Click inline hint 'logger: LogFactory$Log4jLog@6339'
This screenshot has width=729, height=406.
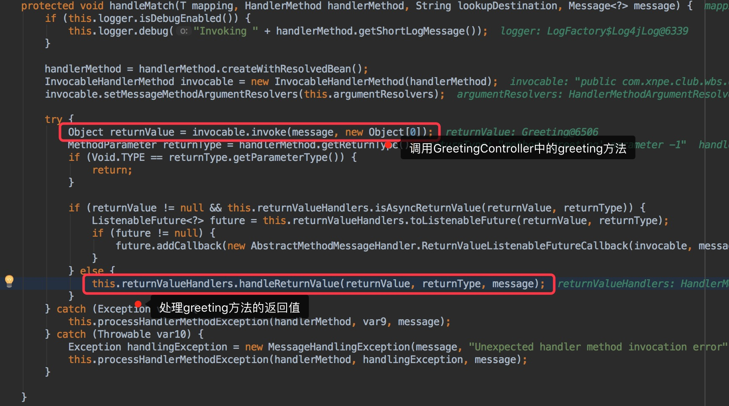pyautogui.click(x=594, y=31)
